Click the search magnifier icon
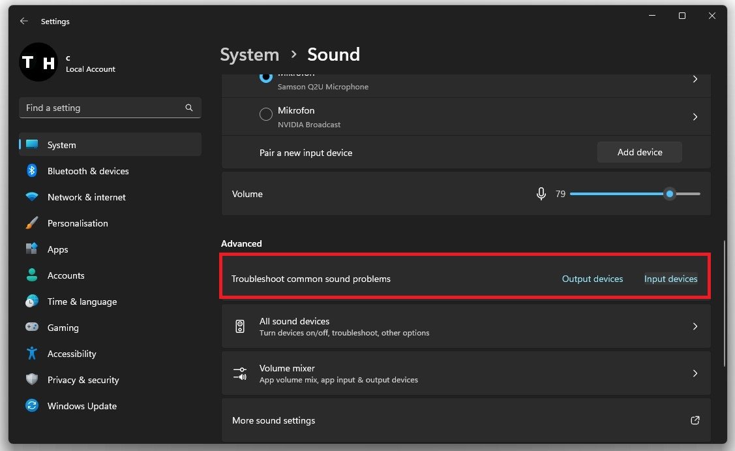 tap(189, 108)
